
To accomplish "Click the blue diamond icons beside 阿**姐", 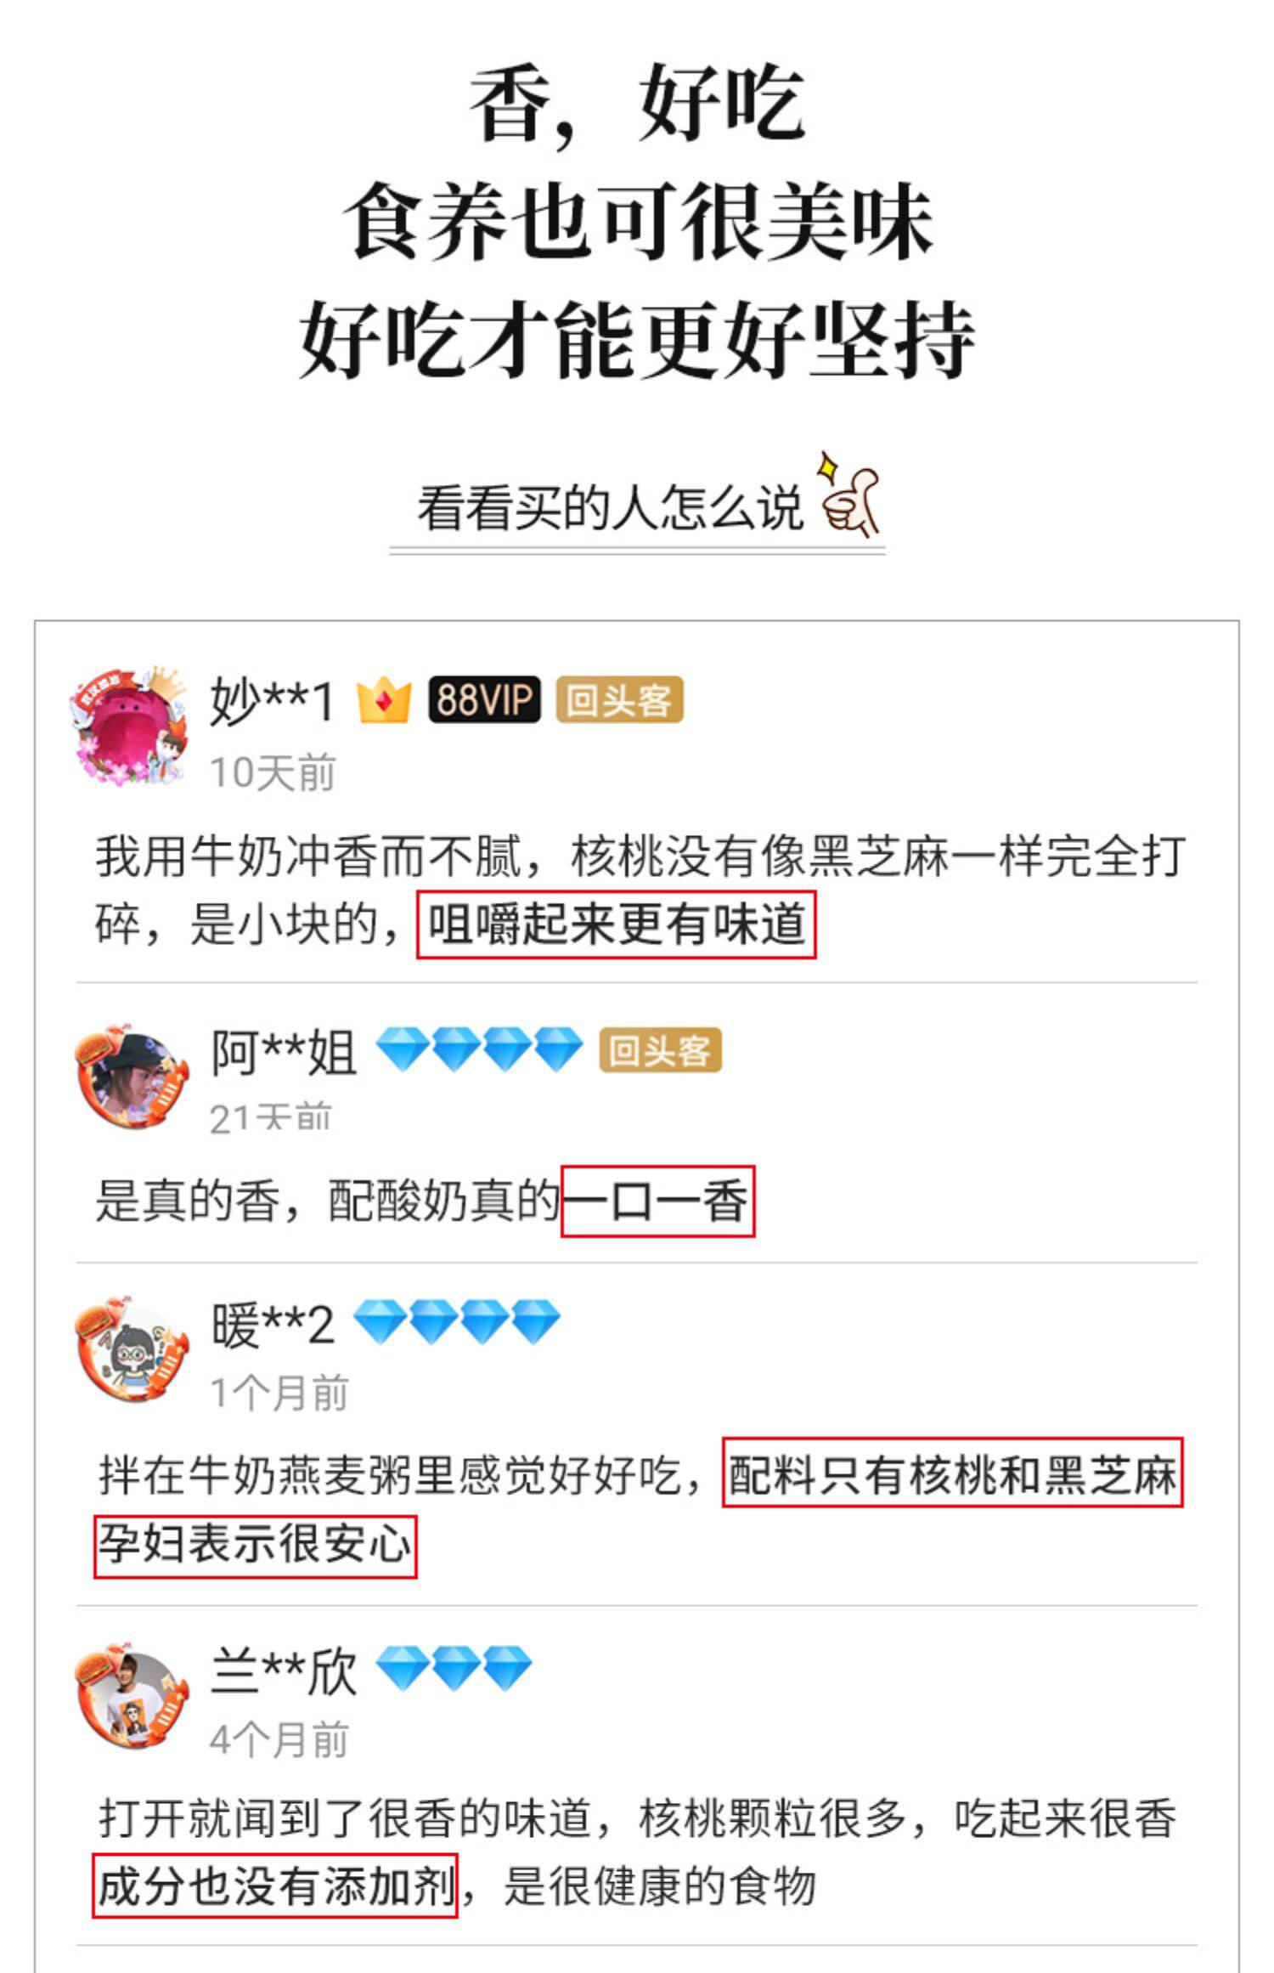I will [479, 1049].
